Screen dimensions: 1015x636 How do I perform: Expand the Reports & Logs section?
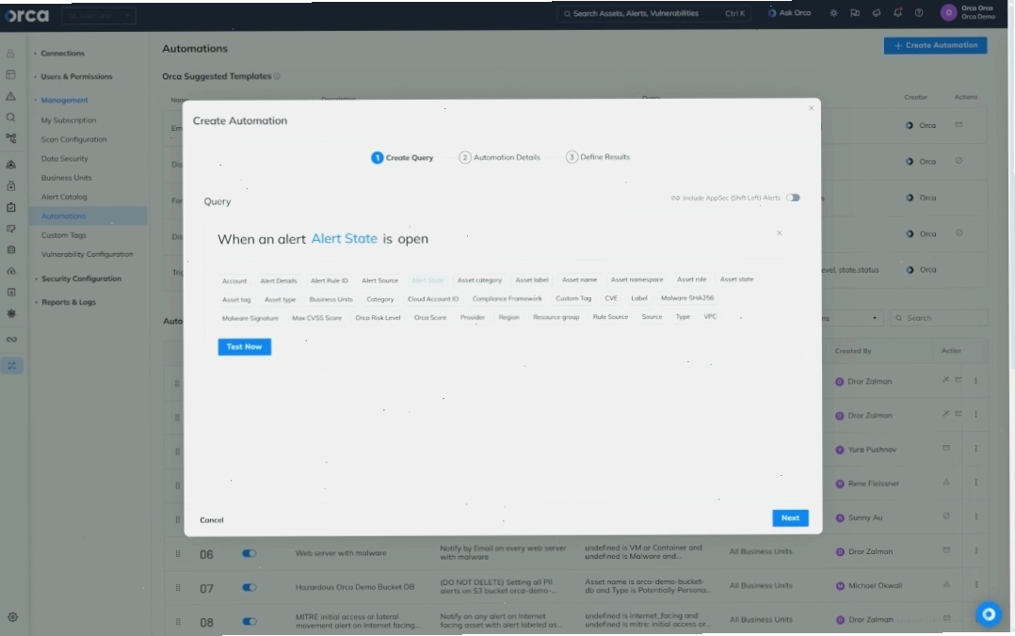click(x=68, y=302)
